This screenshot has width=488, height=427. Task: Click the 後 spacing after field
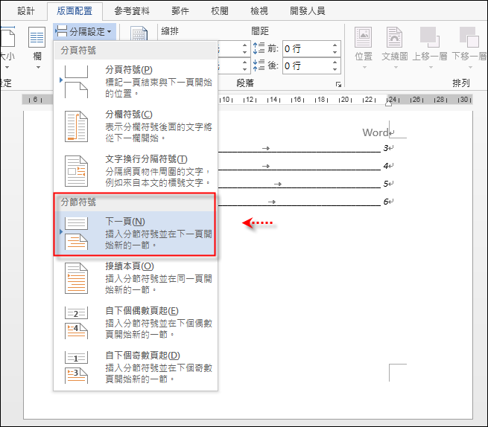click(306, 66)
